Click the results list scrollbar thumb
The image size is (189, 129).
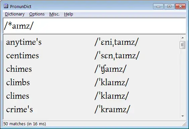tap(182, 45)
